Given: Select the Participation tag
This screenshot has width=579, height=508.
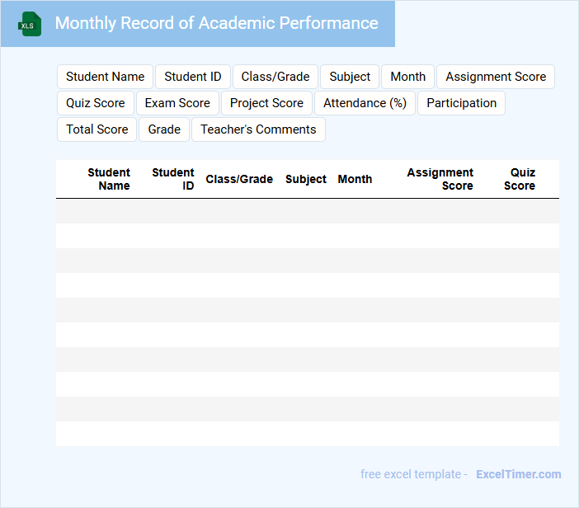Looking at the screenshot, I should coord(461,103).
